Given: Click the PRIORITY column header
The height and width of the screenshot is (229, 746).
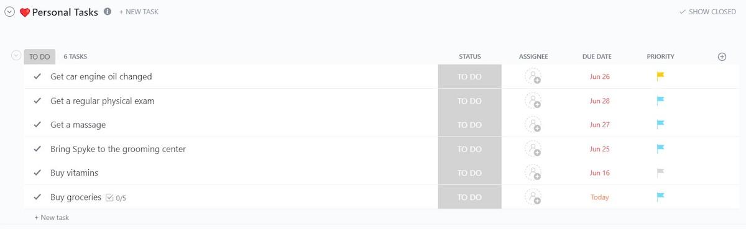Looking at the screenshot, I should tap(660, 56).
